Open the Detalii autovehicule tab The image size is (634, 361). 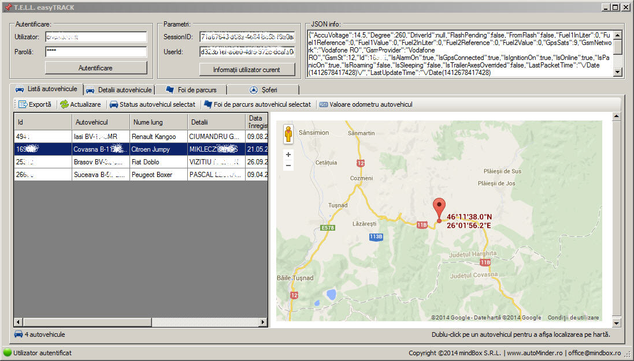pyautogui.click(x=119, y=90)
